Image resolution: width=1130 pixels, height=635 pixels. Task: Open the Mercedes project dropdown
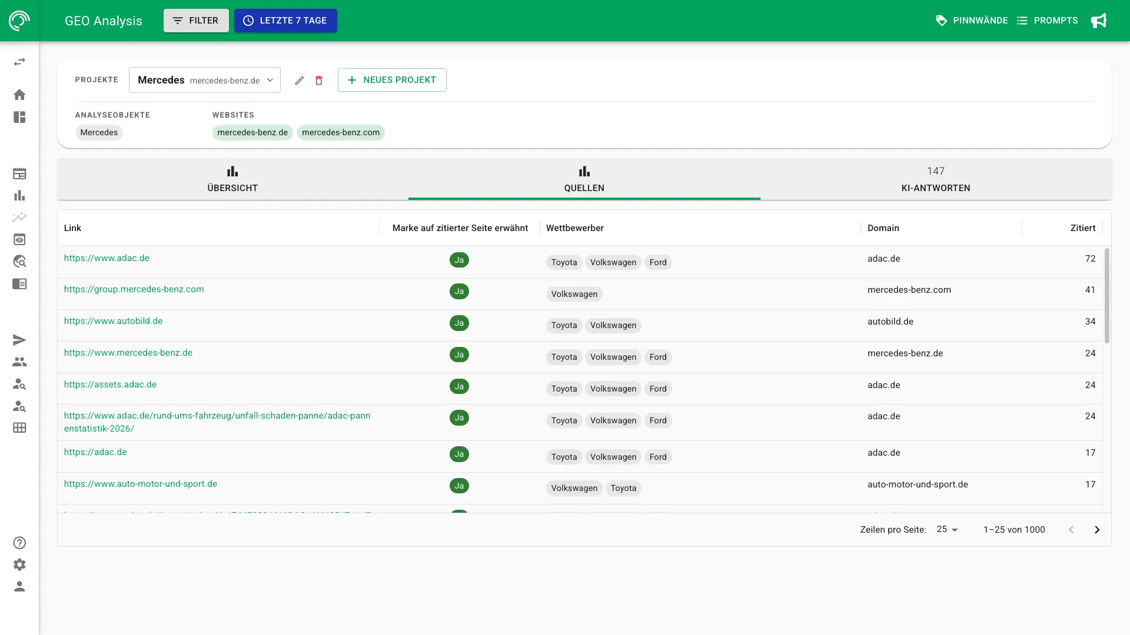click(205, 80)
